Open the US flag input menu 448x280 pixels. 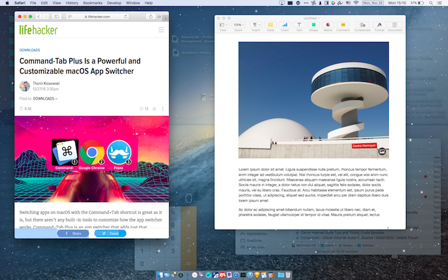pyautogui.click(x=348, y=3)
